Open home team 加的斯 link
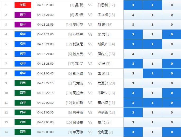Screen dimensions: 181x137 [x=78, y=103]
